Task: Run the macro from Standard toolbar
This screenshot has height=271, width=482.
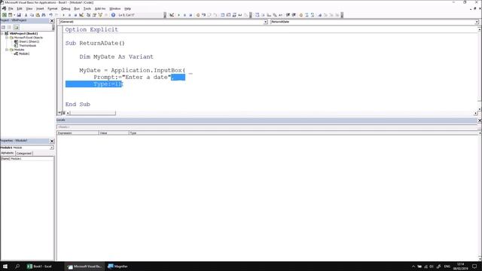Action: pos(63,15)
